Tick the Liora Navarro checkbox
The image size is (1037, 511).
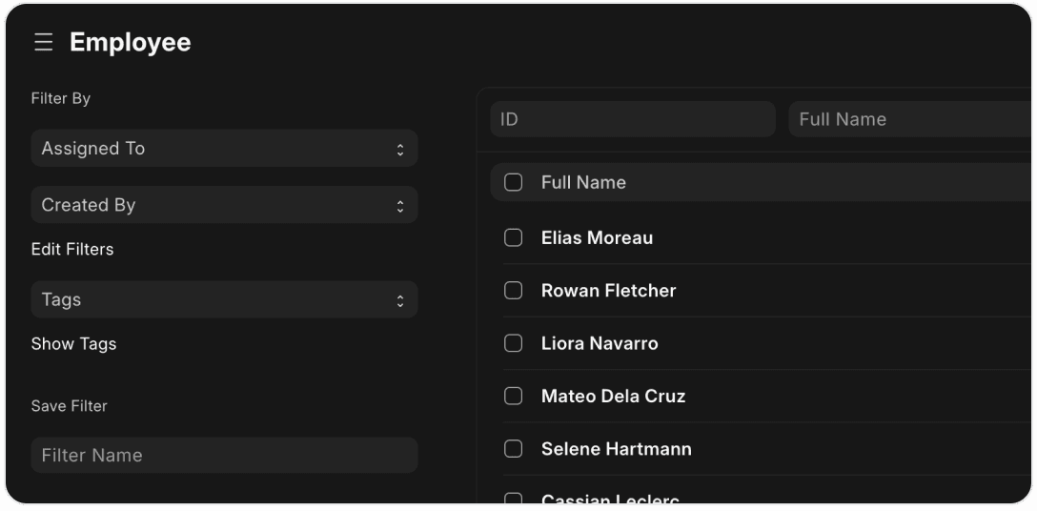(x=514, y=343)
